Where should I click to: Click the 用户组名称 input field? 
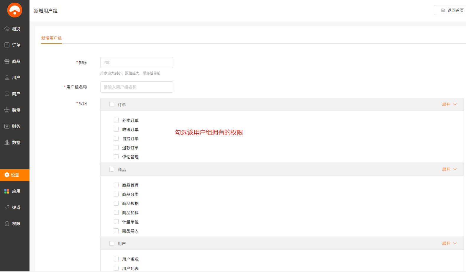[x=137, y=87]
